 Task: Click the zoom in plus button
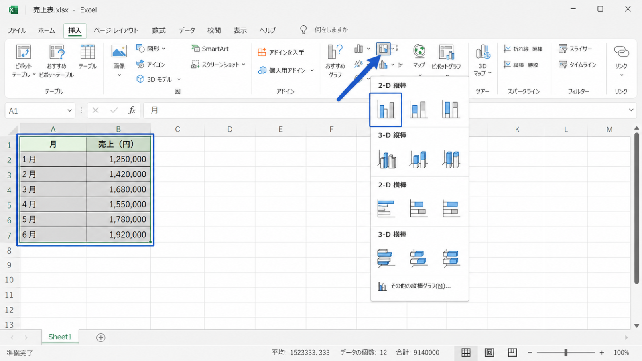602,353
